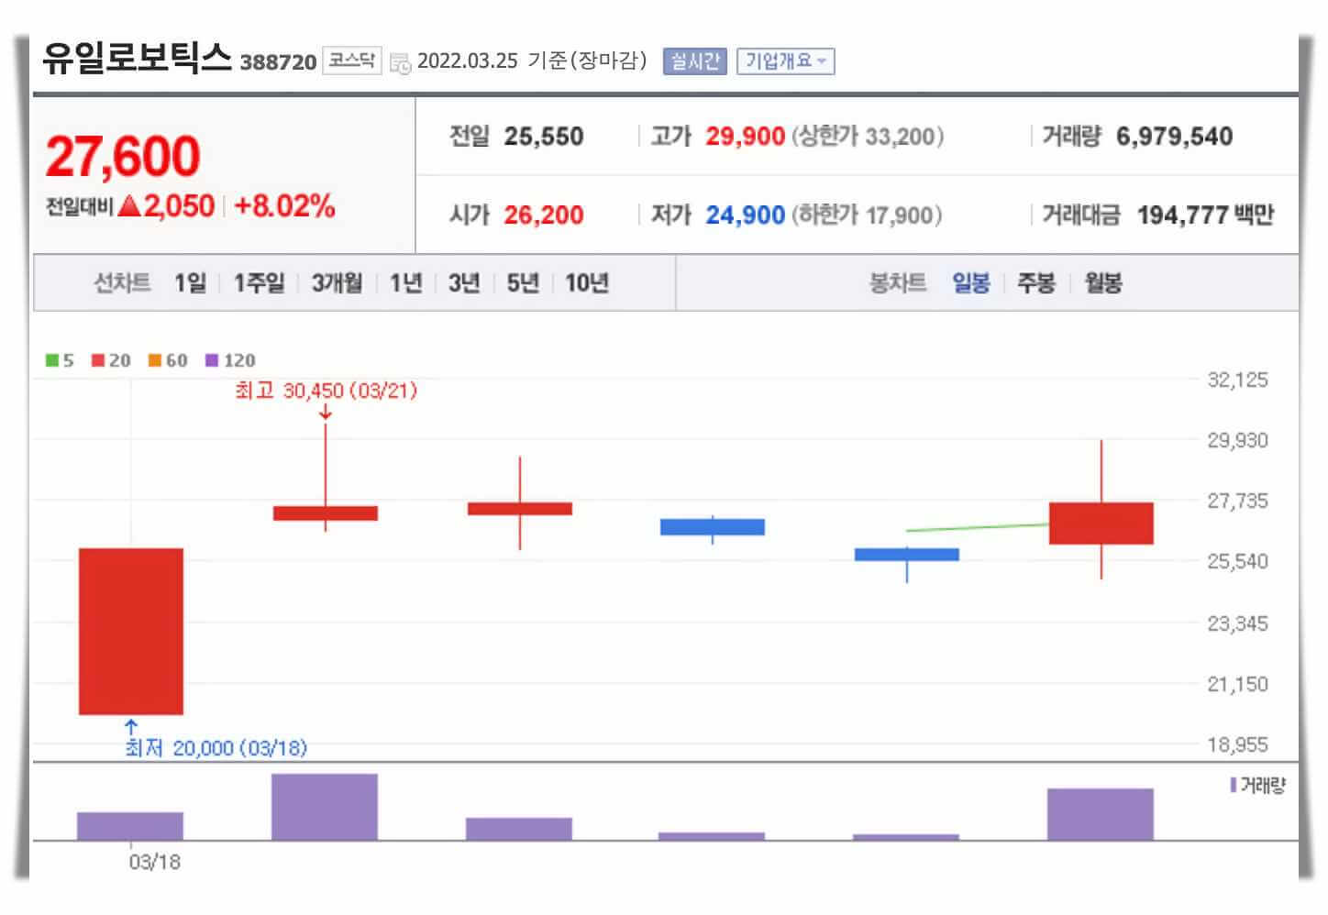Click the 저가 value 24,900
The height and width of the screenshot is (915, 1328).
745,215
